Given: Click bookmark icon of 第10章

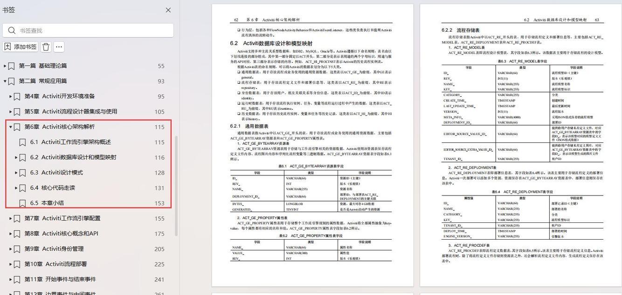Looking at the screenshot, I should coord(17,264).
